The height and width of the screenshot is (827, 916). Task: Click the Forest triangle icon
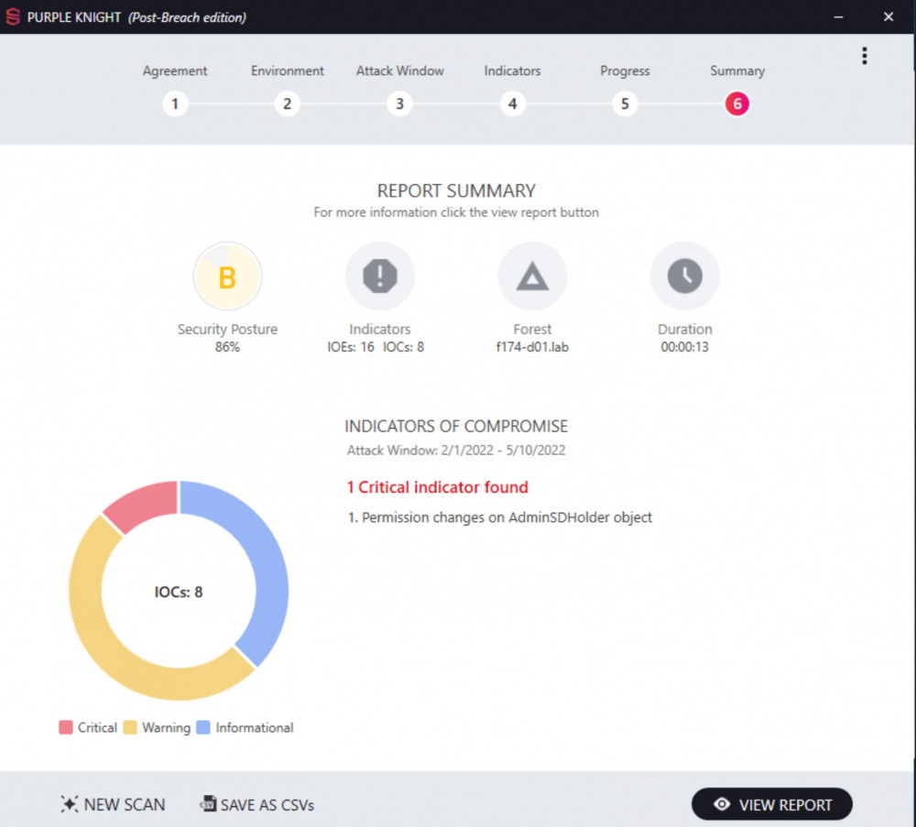532,276
